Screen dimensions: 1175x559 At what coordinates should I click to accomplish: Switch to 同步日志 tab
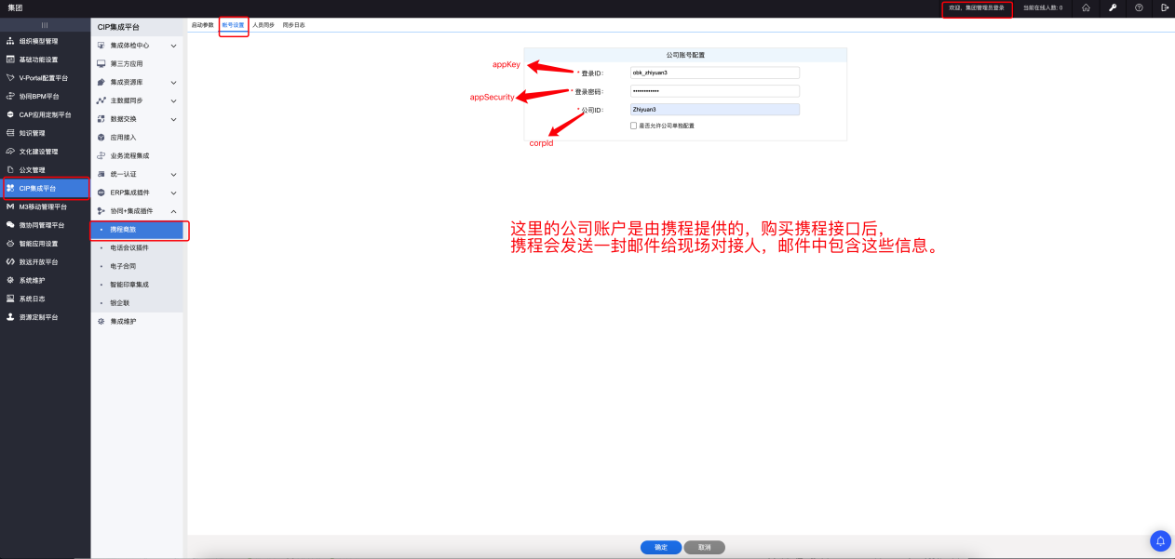pyautogui.click(x=294, y=25)
